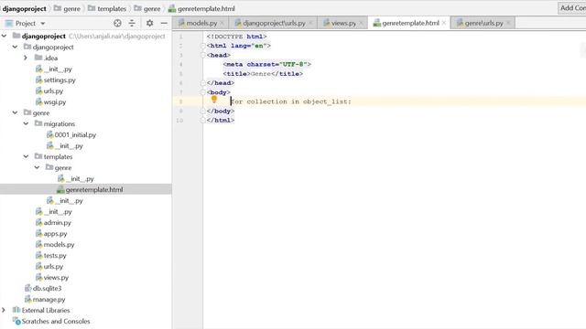Switch to the djangoproject\urls.py tab
Image resolution: width=586 pixels, height=329 pixels.
[274, 23]
